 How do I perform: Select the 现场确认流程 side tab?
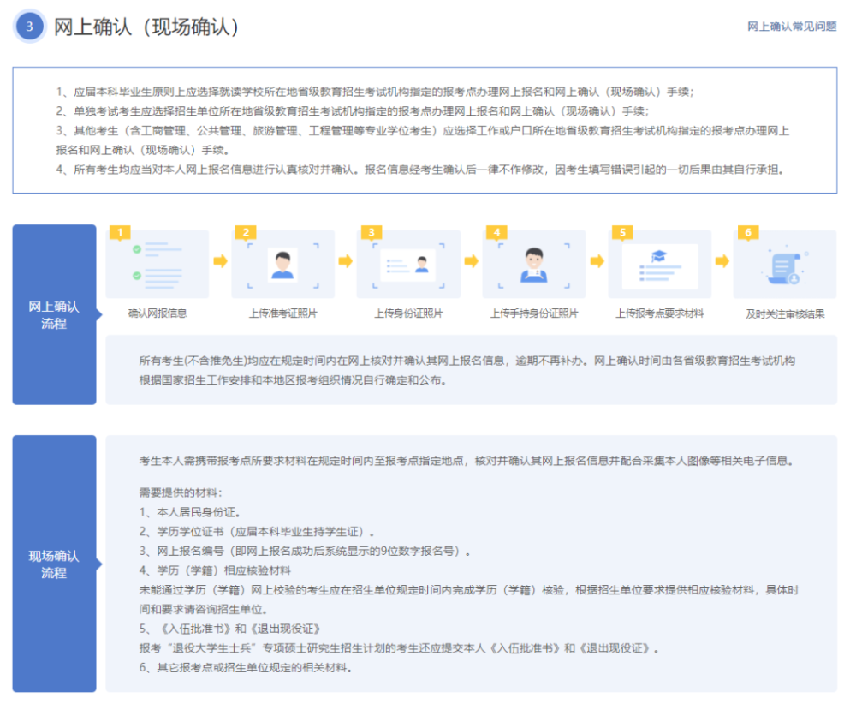click(55, 564)
